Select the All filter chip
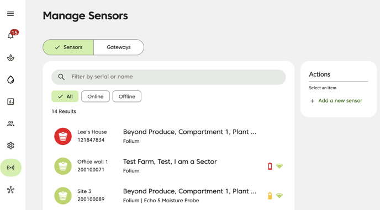Screen dimensions: 380x210 (65, 96)
